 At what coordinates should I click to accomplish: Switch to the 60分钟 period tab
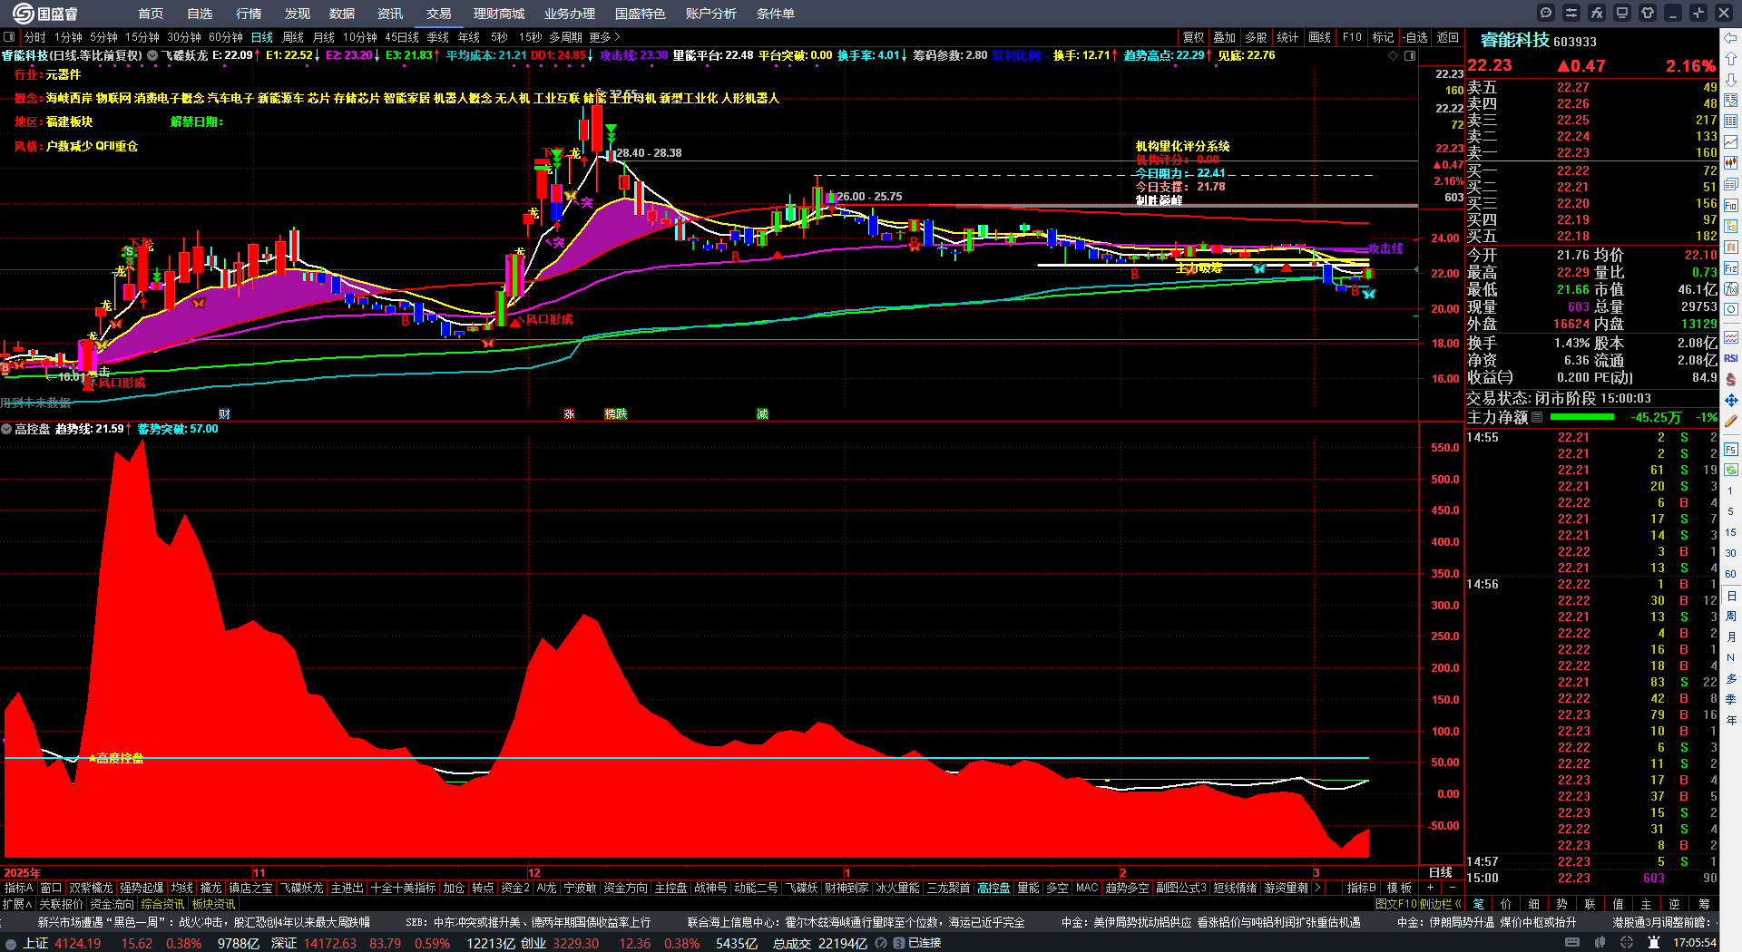click(226, 37)
